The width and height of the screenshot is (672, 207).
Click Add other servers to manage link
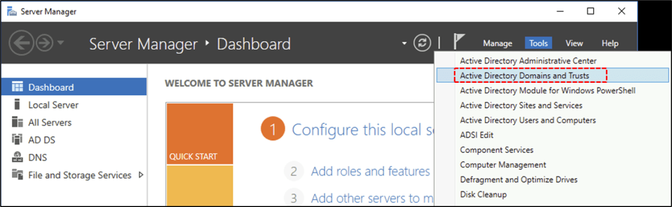click(372, 197)
